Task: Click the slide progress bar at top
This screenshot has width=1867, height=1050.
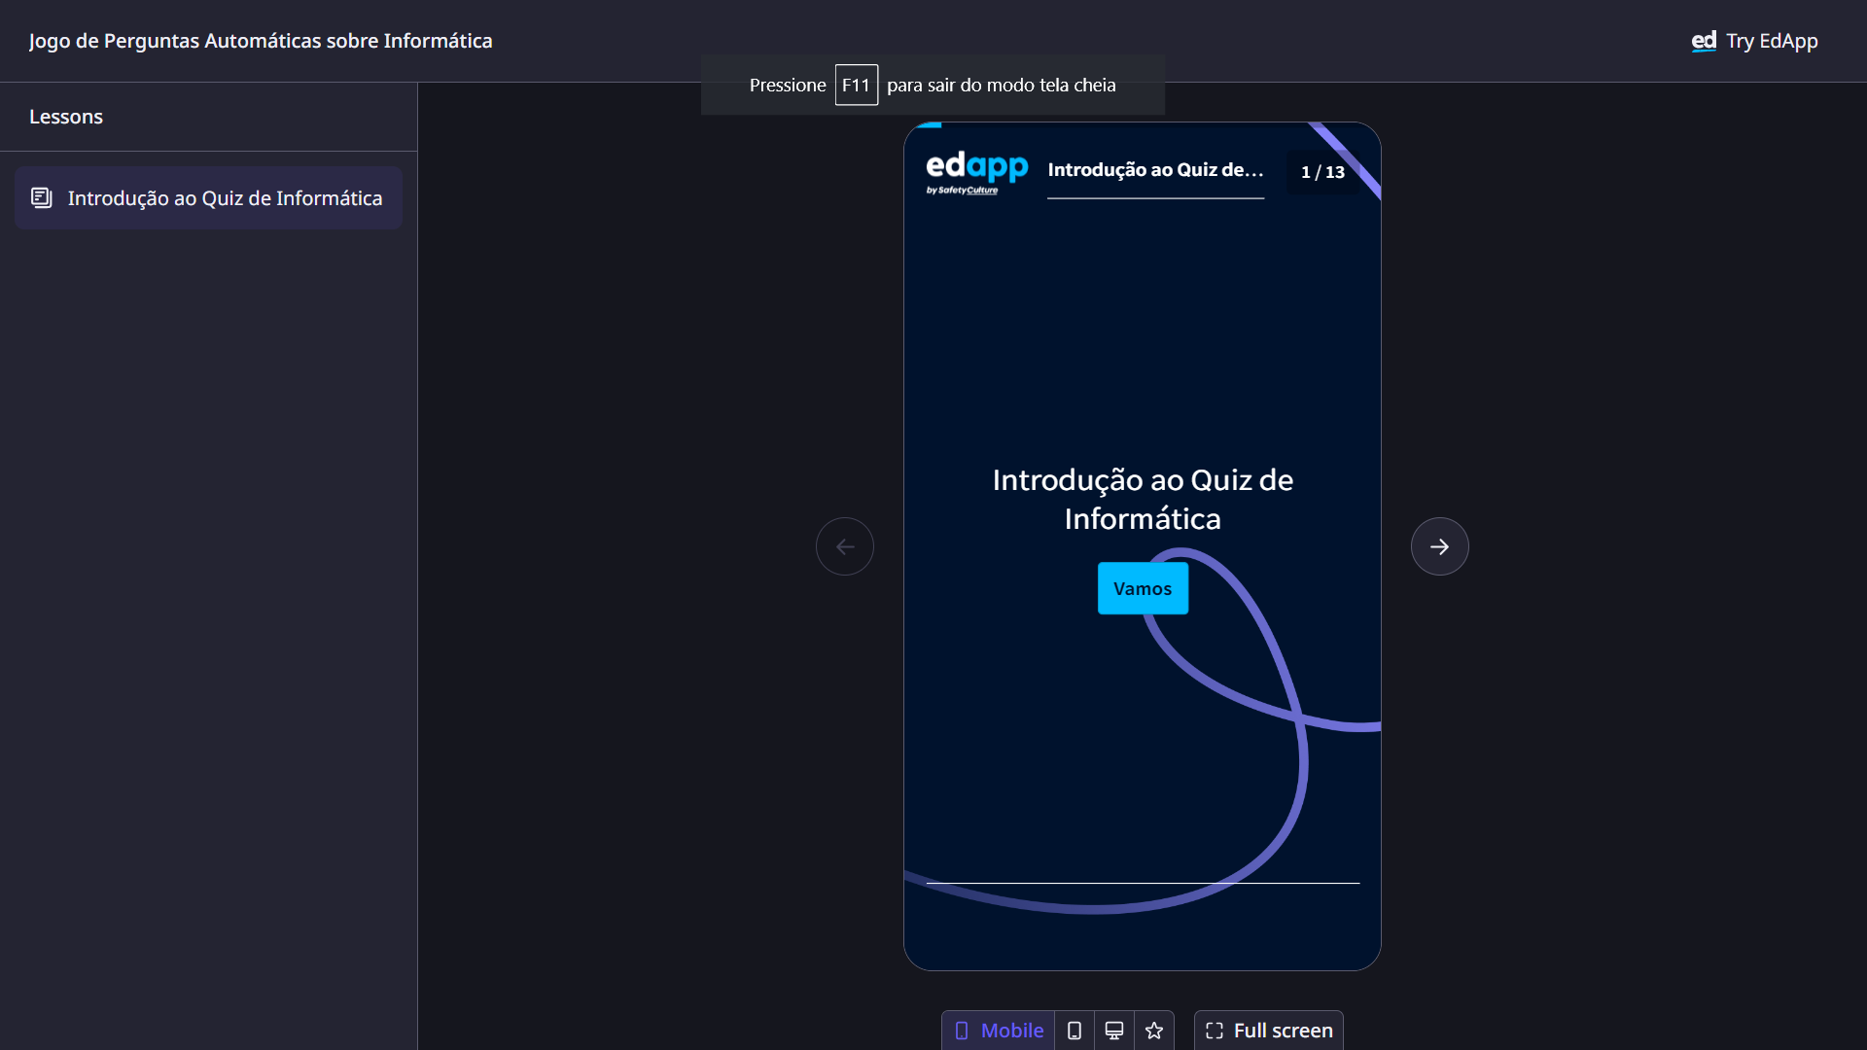Action: point(929,125)
